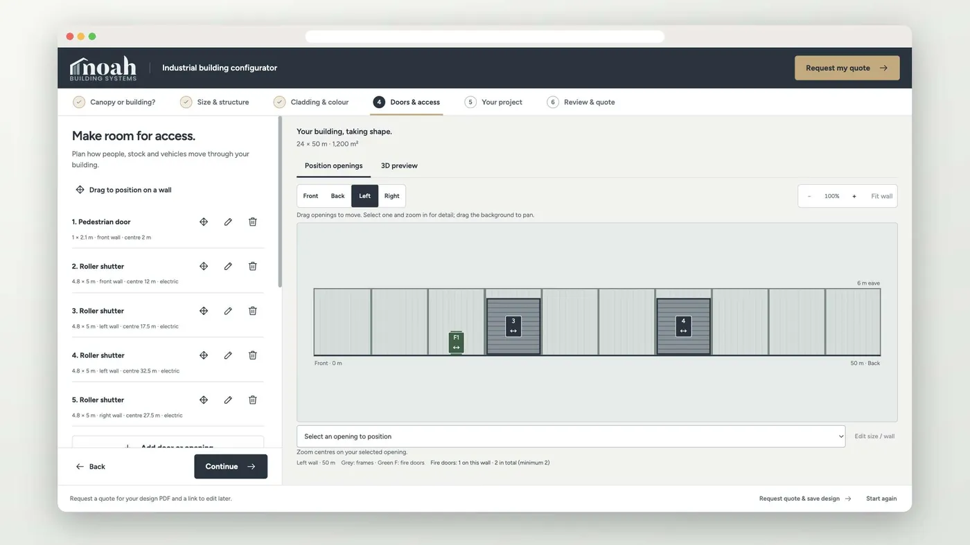Edit item 2 Roller shutter
Image resolution: width=970 pixels, height=545 pixels.
point(228,266)
